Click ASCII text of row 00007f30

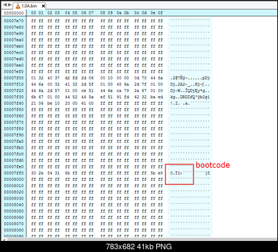coord(190,97)
